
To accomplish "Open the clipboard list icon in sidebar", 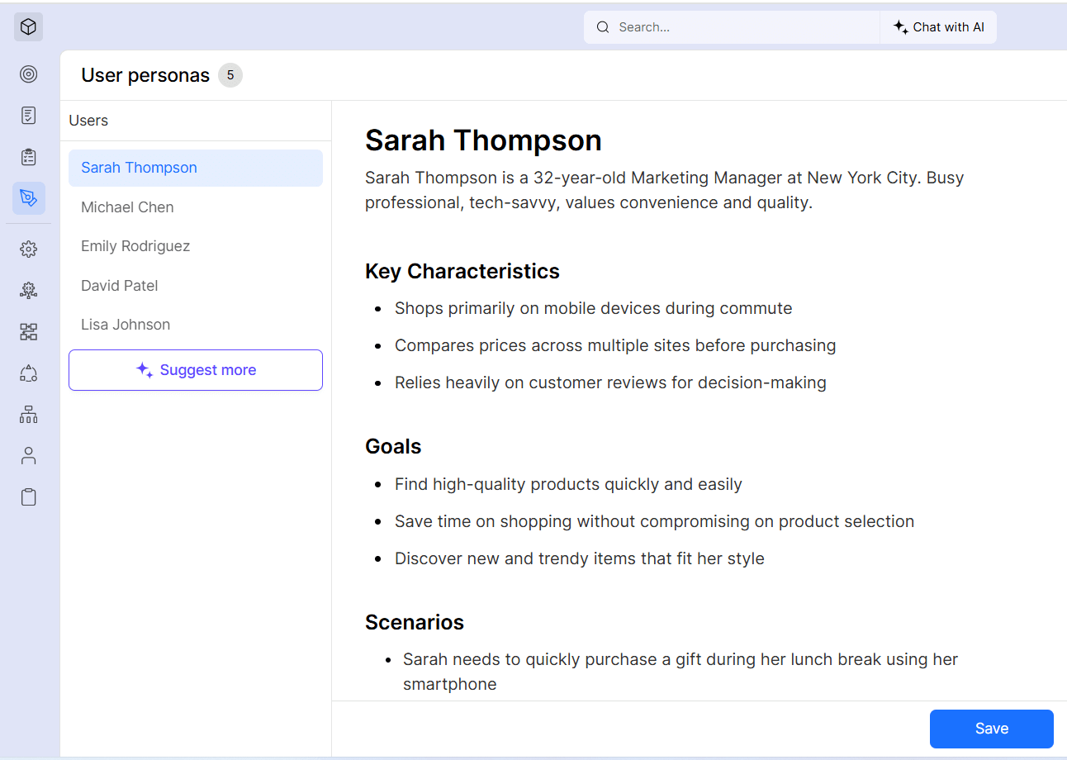I will (29, 157).
